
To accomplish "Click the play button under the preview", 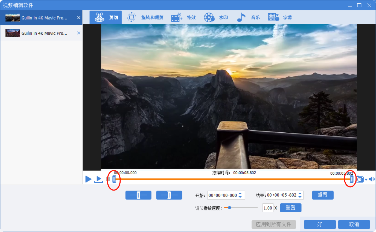I will [88, 179].
